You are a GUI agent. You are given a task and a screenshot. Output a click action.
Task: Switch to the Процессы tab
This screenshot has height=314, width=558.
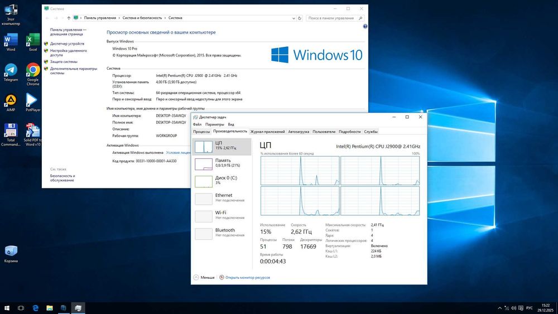(x=201, y=132)
